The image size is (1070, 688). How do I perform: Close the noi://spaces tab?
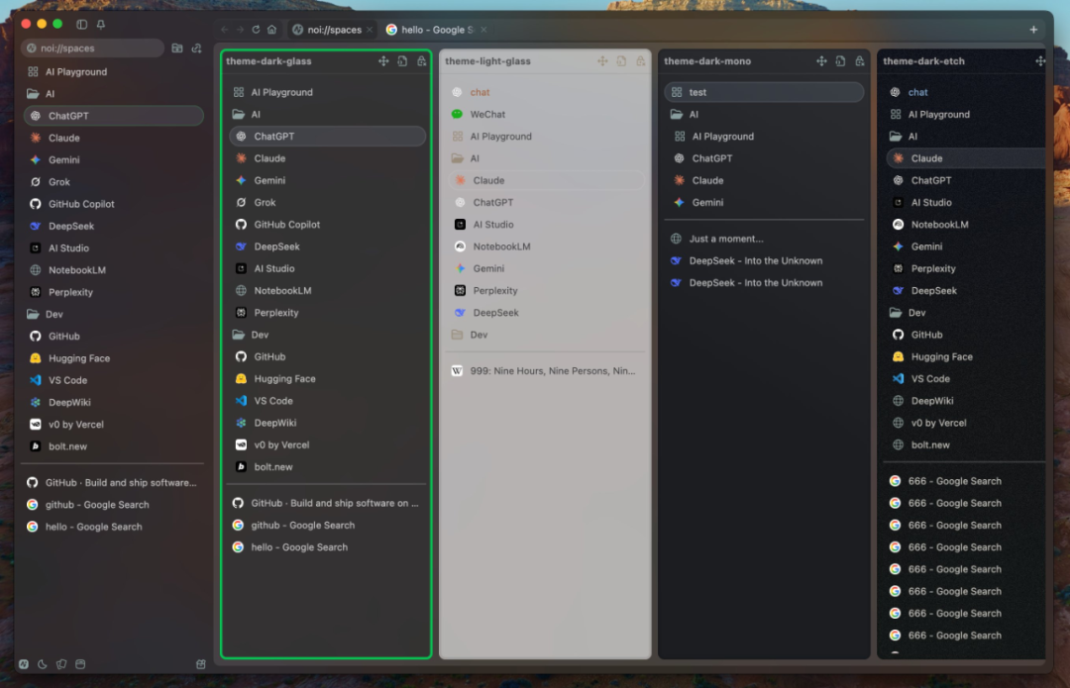point(370,30)
